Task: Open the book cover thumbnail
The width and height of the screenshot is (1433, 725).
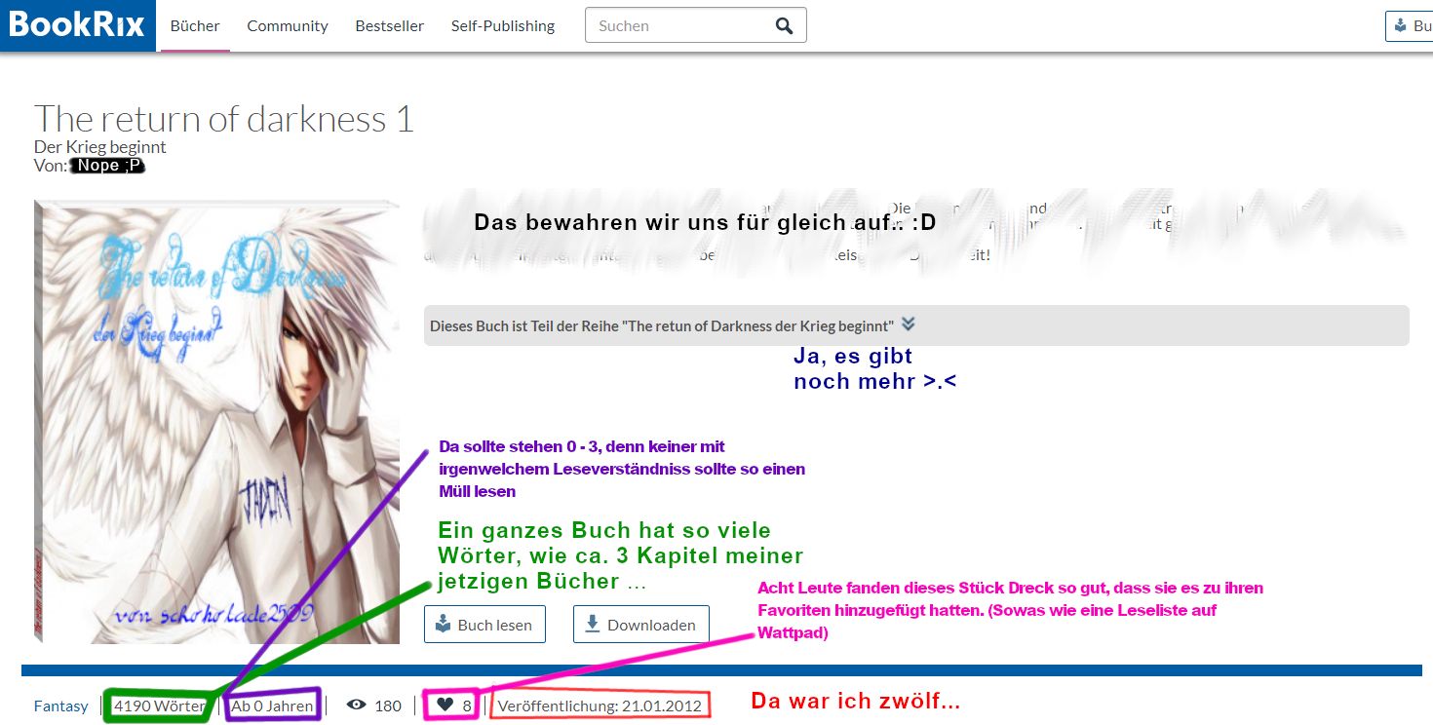Action: [x=216, y=422]
